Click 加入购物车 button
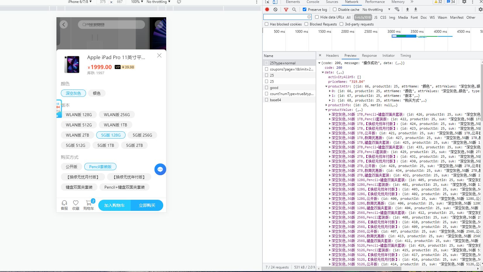The height and width of the screenshot is (272, 483). pyautogui.click(x=114, y=205)
